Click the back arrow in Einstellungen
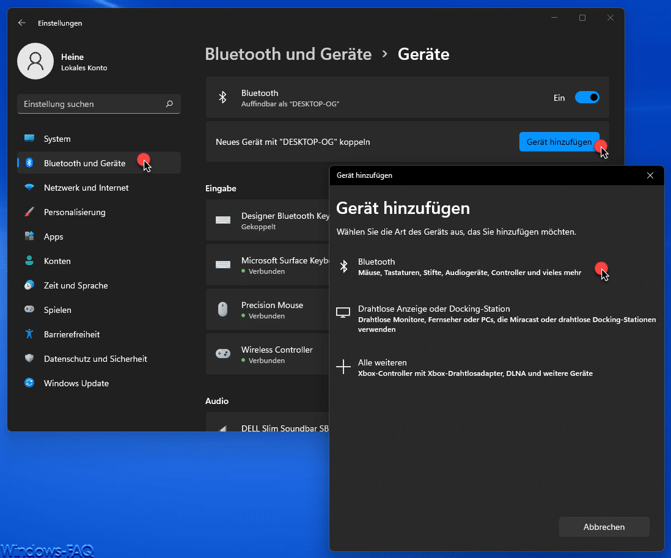This screenshot has height=558, width=671. pos(22,23)
